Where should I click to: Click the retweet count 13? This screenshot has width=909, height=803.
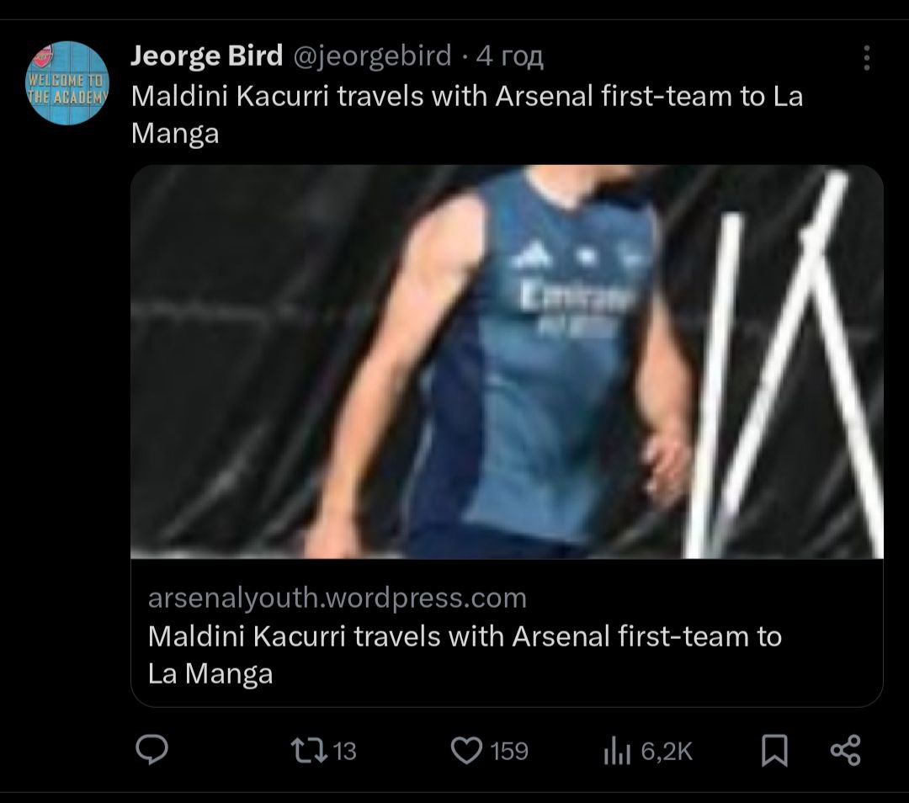[x=345, y=751]
